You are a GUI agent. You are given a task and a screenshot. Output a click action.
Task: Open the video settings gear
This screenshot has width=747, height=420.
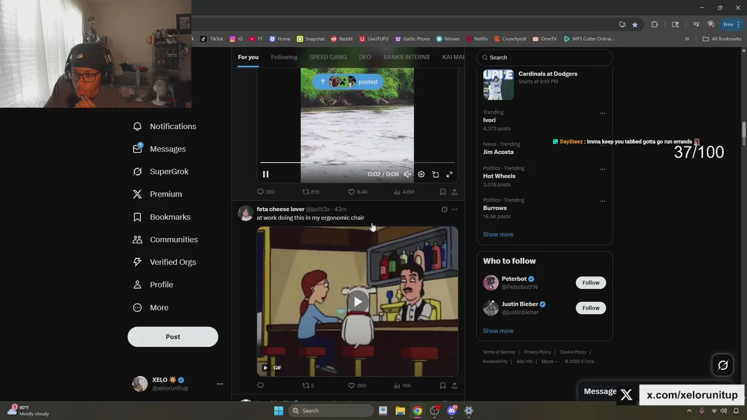click(421, 174)
